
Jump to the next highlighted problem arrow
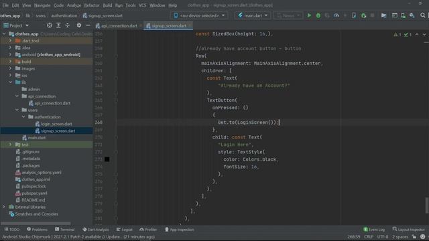pos(424,35)
